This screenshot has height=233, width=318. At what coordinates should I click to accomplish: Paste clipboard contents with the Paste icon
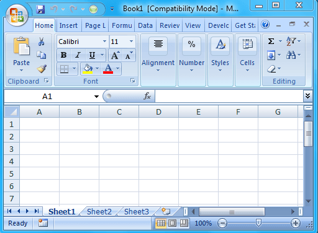22,46
